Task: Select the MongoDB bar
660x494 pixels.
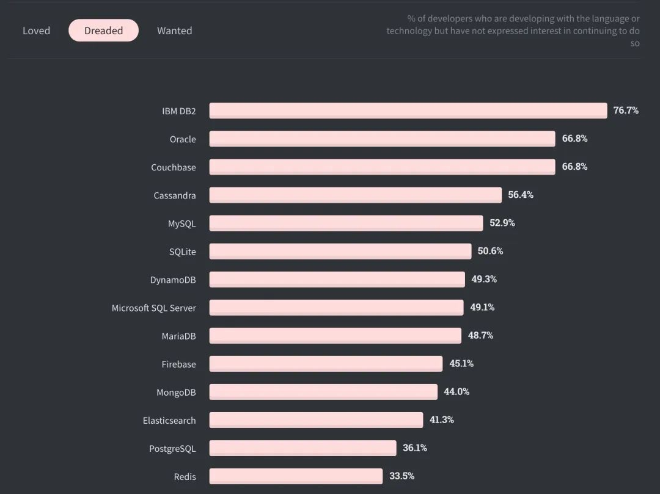Action: point(323,392)
